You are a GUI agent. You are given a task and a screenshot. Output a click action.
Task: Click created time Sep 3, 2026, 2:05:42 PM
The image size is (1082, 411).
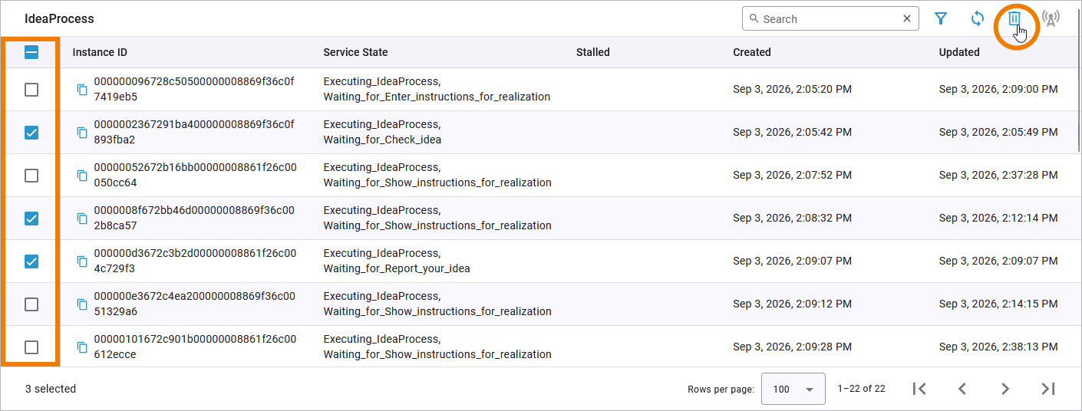click(792, 132)
